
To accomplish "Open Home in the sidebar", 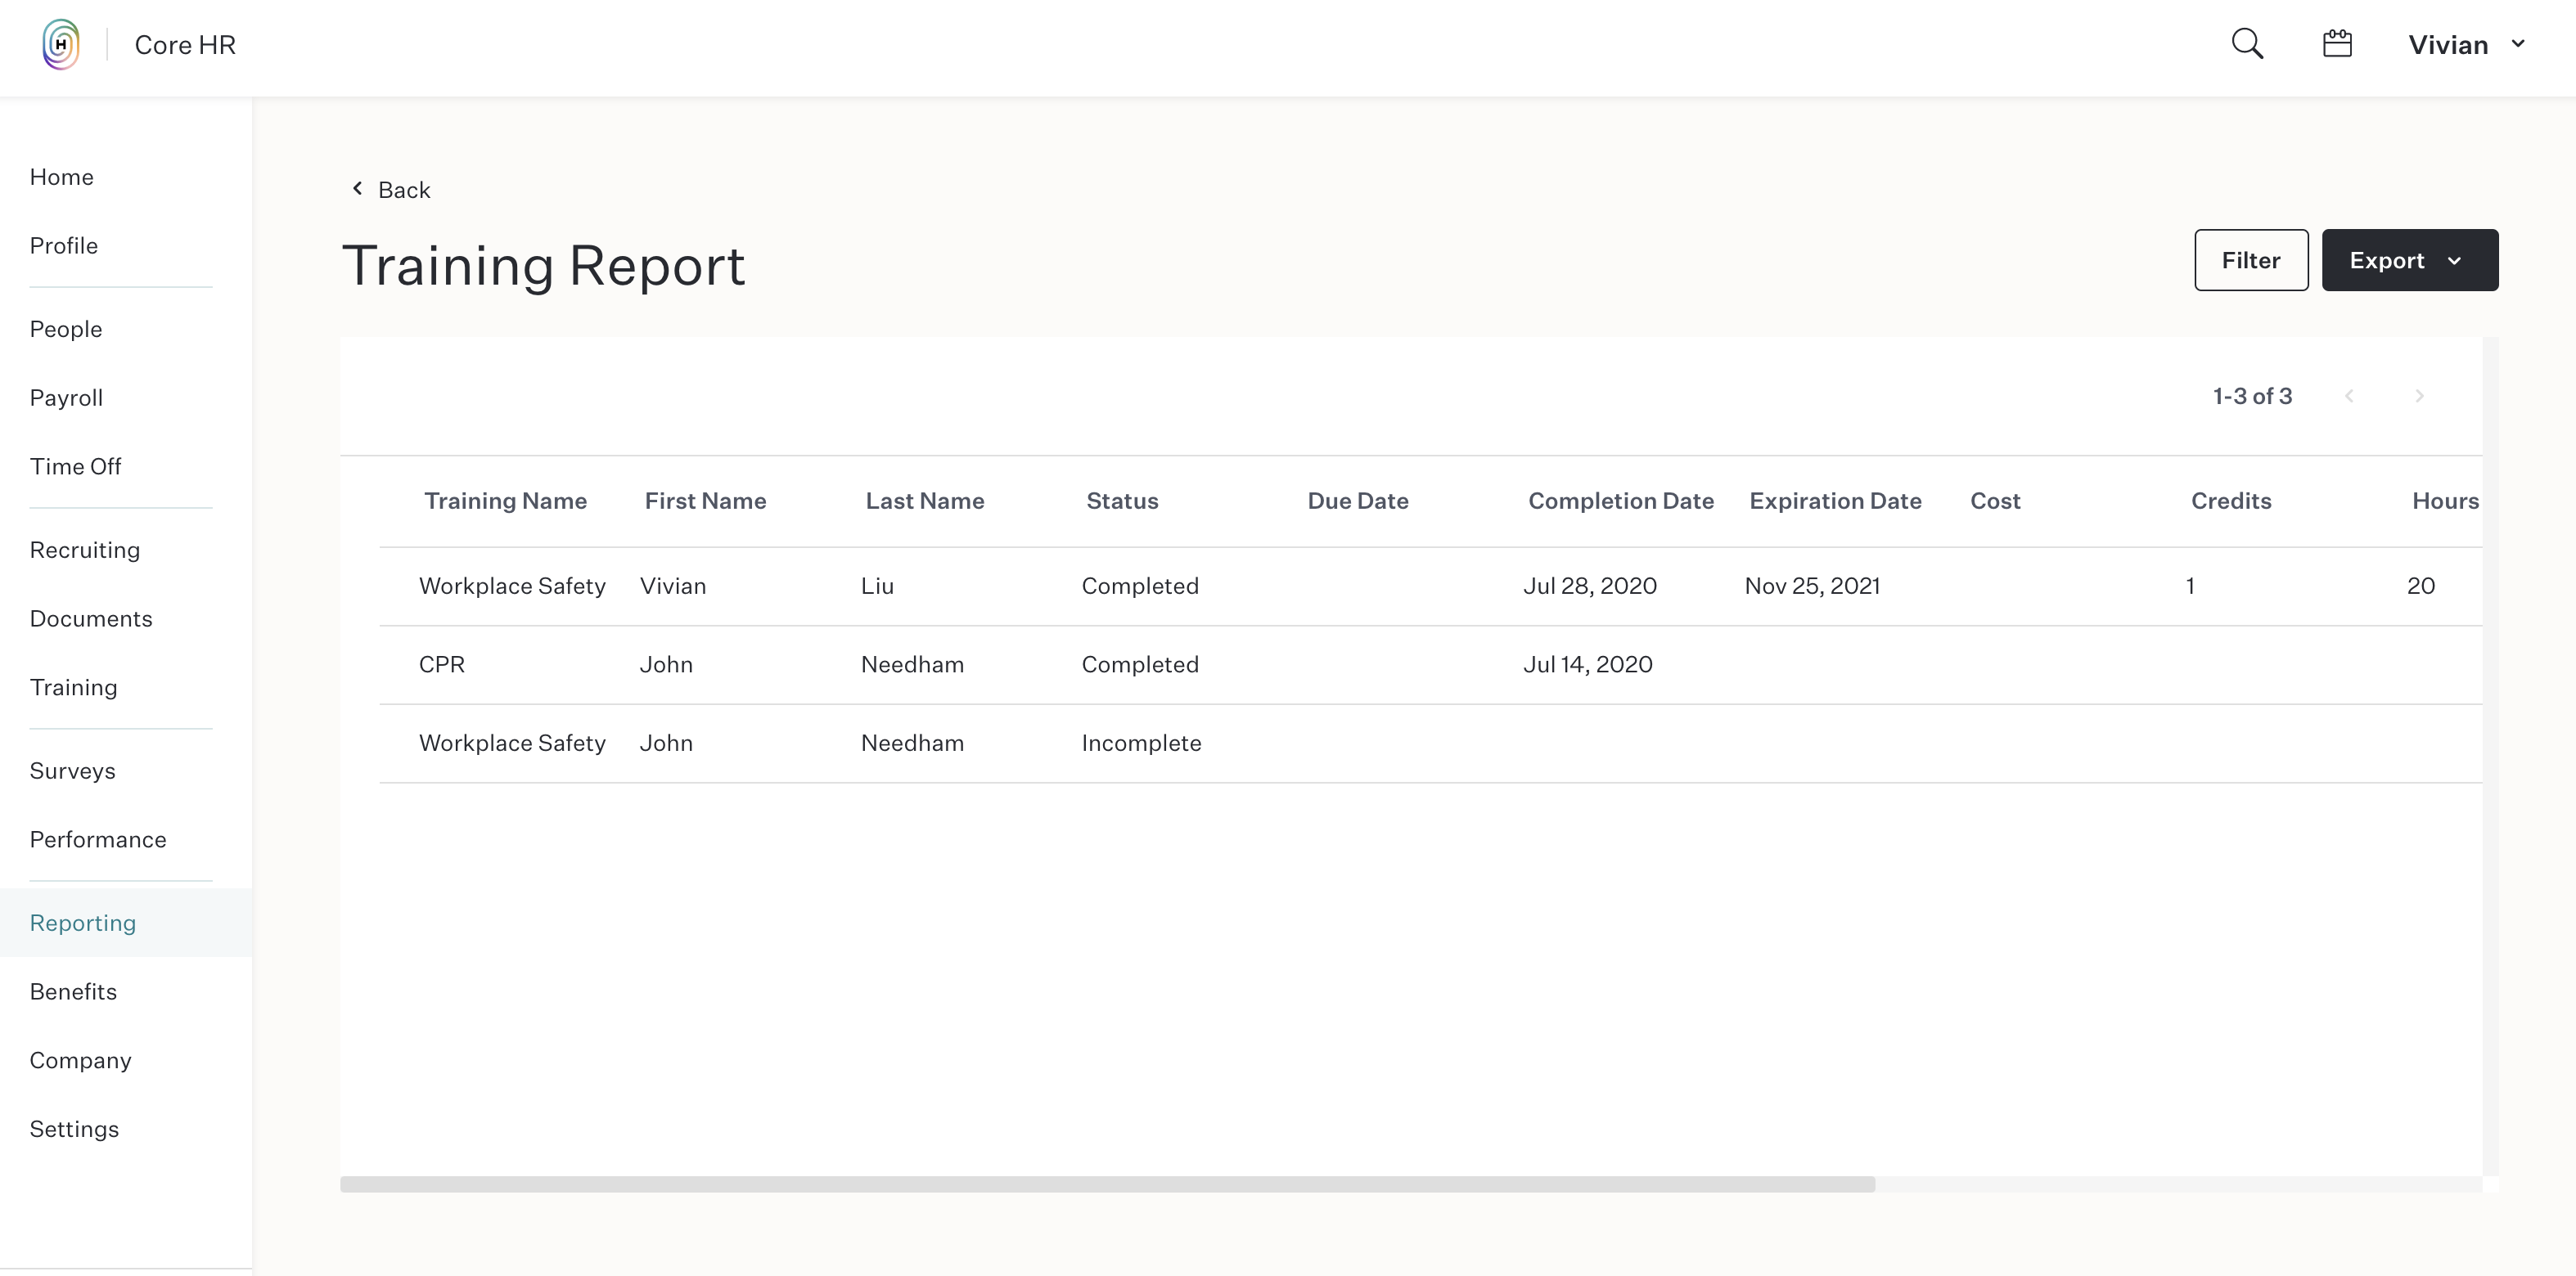I will 62,177.
